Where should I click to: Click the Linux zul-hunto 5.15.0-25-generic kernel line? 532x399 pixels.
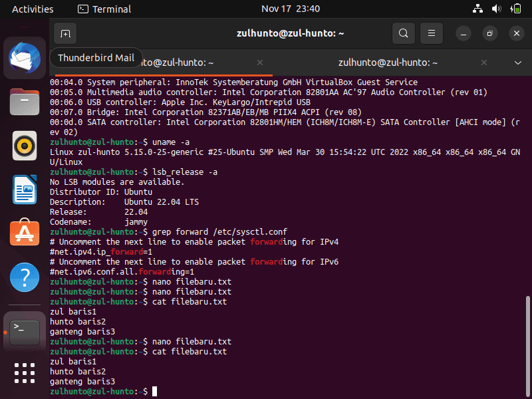pos(285,157)
